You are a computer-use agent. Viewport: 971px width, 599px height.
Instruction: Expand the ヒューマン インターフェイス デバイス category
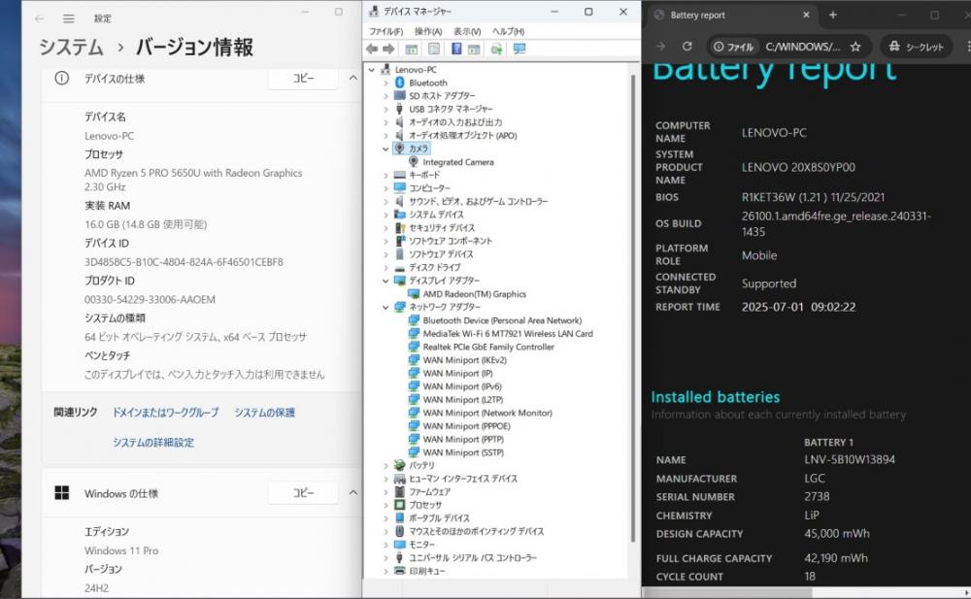click(385, 479)
